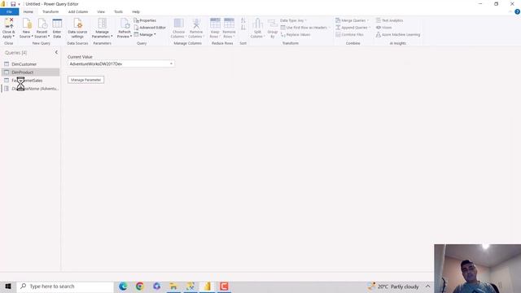
Task: Click the Manage Parameter button
Action: tap(85, 80)
